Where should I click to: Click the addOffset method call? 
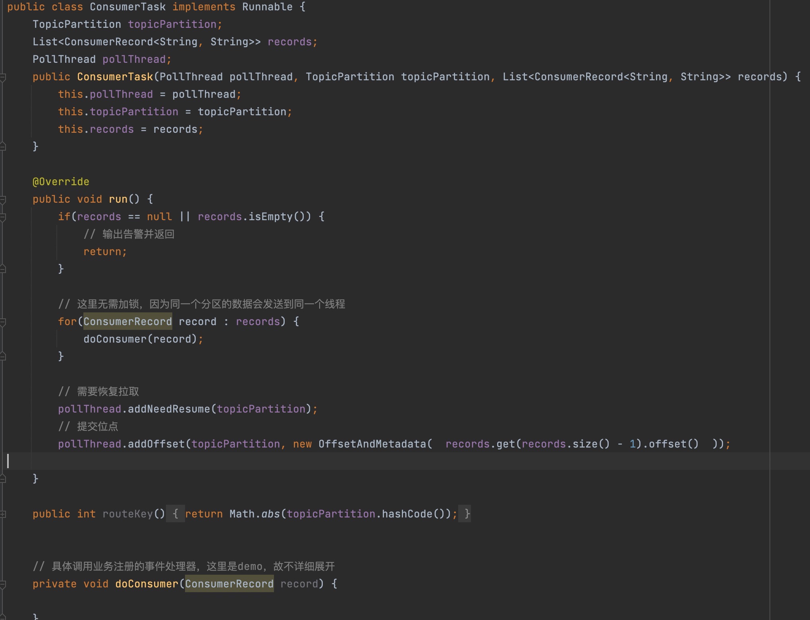[156, 444]
